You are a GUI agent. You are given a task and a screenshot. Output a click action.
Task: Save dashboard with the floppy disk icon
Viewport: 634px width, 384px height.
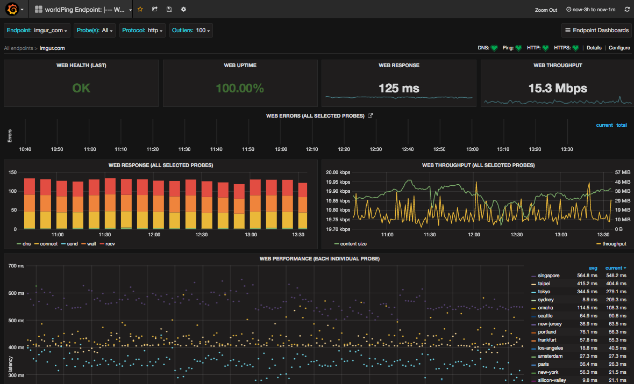[x=169, y=9]
